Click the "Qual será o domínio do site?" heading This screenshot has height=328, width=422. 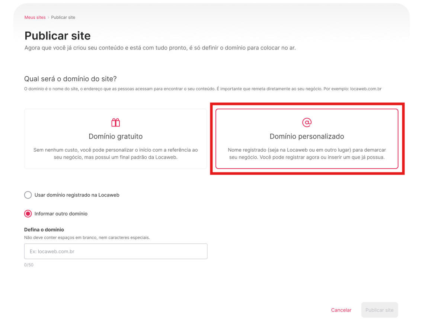click(70, 79)
